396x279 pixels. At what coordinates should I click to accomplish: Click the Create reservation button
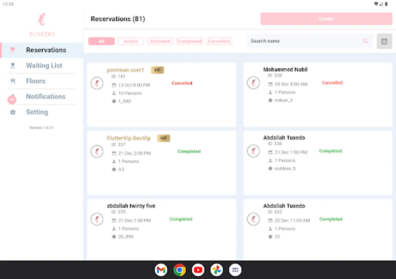(x=326, y=19)
